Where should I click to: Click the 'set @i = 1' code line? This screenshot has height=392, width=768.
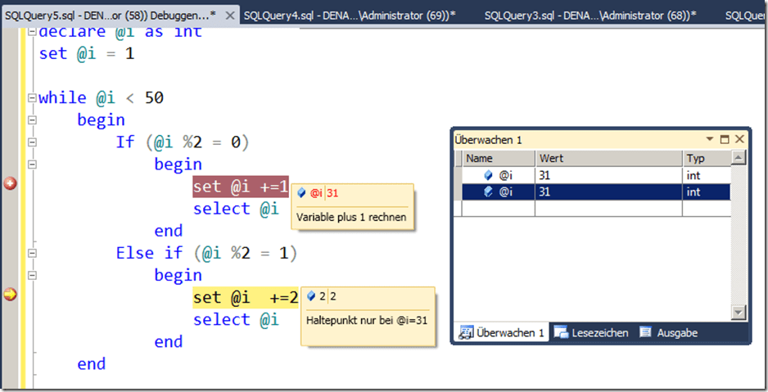coord(86,53)
